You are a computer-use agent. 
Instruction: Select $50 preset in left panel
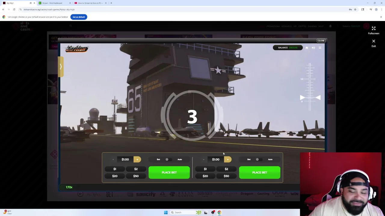pyautogui.click(x=136, y=176)
